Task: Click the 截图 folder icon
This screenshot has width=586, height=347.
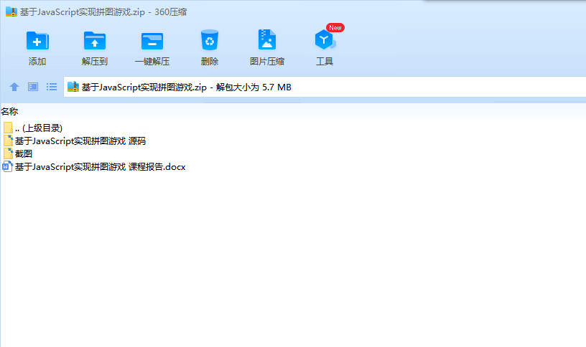Action: click(8, 153)
